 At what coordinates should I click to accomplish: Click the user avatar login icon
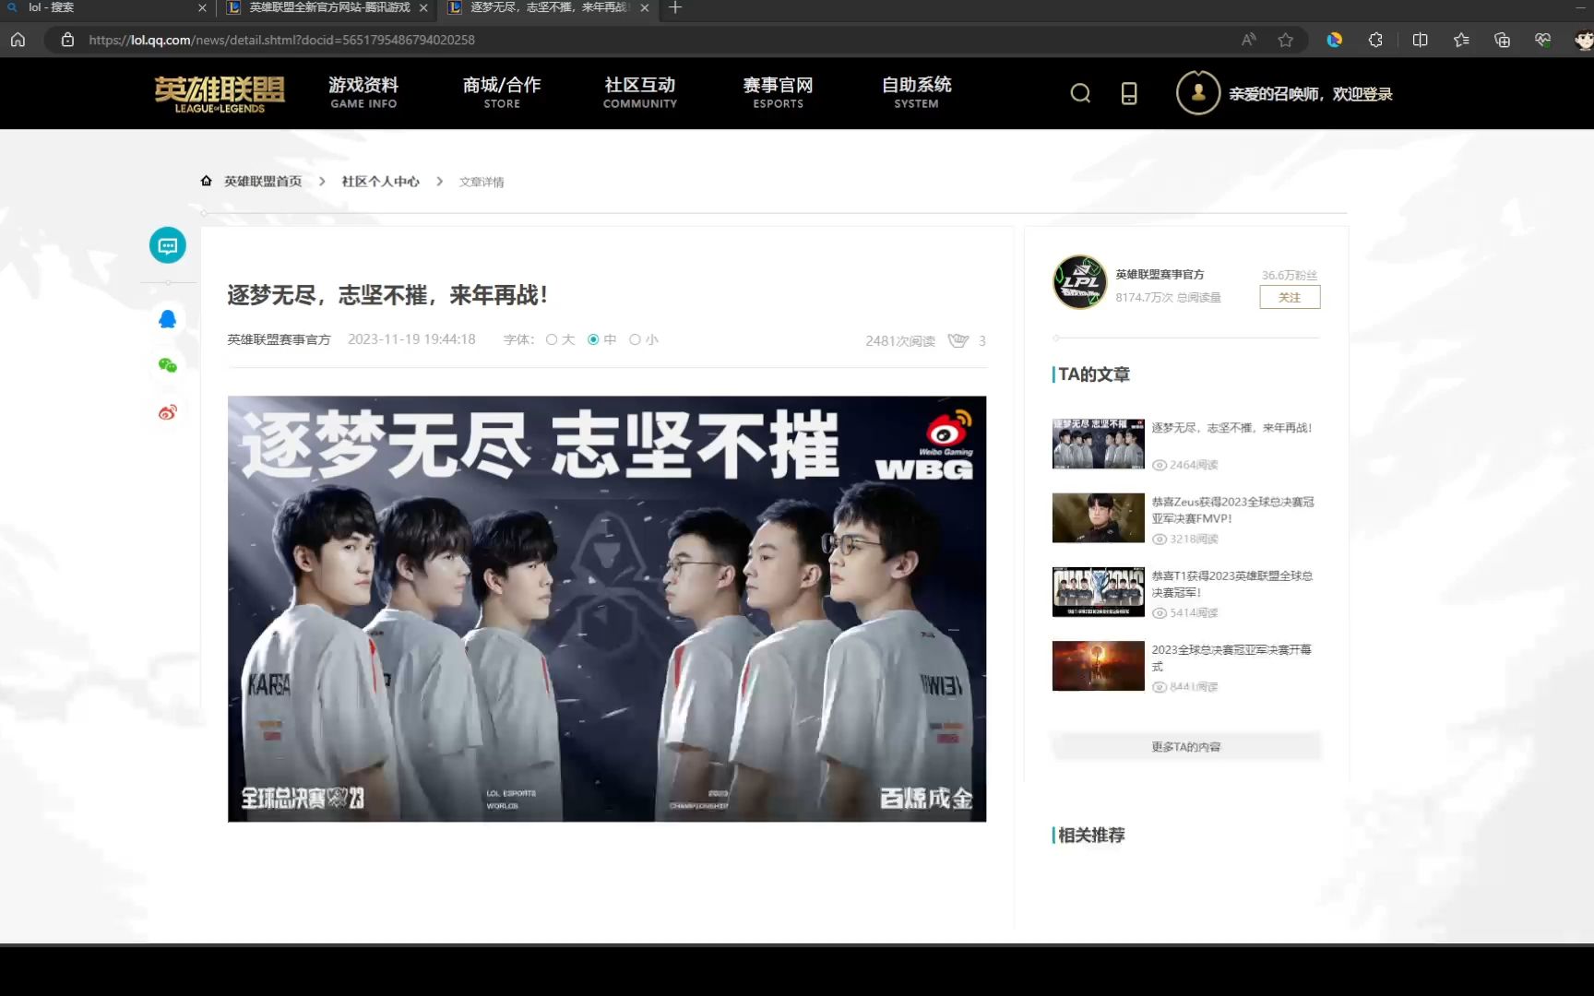tap(1197, 92)
